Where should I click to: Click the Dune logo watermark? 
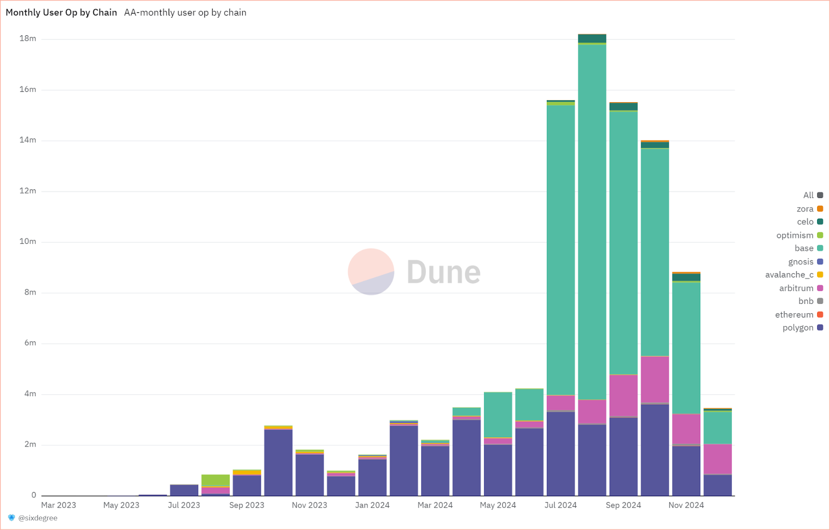click(414, 272)
